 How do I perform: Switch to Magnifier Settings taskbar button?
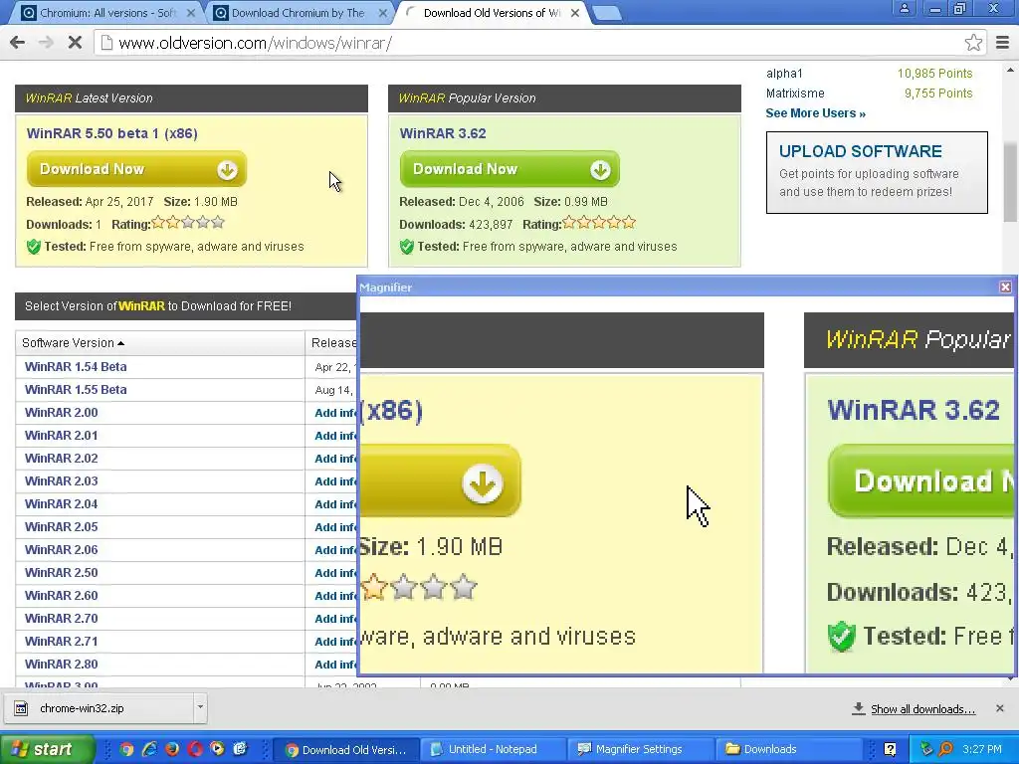click(x=640, y=749)
